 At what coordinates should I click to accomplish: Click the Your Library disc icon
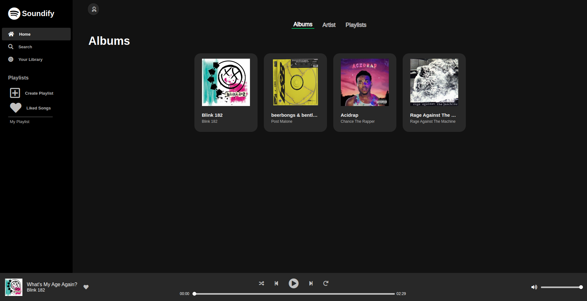point(11,59)
